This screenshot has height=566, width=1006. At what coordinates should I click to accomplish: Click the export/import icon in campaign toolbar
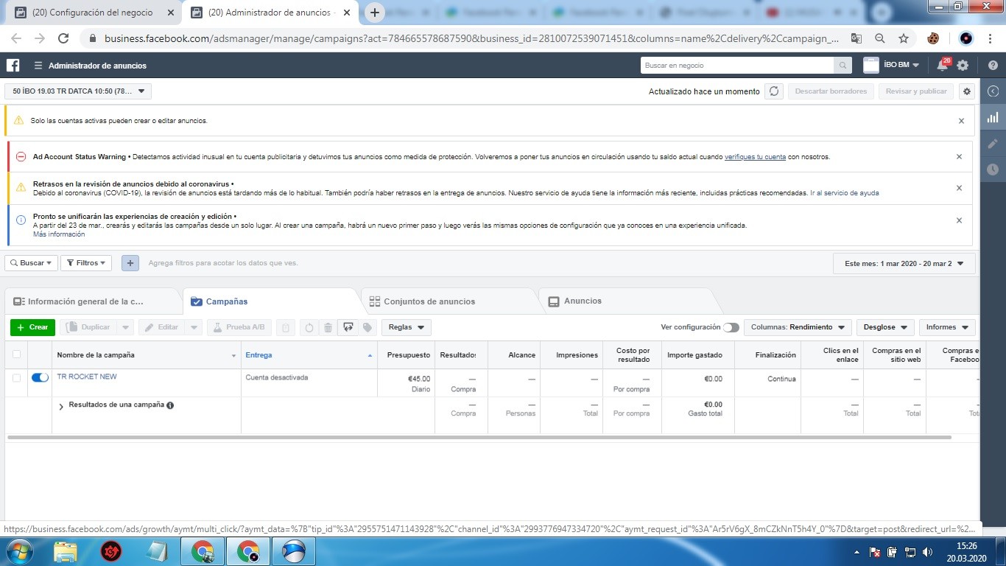tap(348, 327)
